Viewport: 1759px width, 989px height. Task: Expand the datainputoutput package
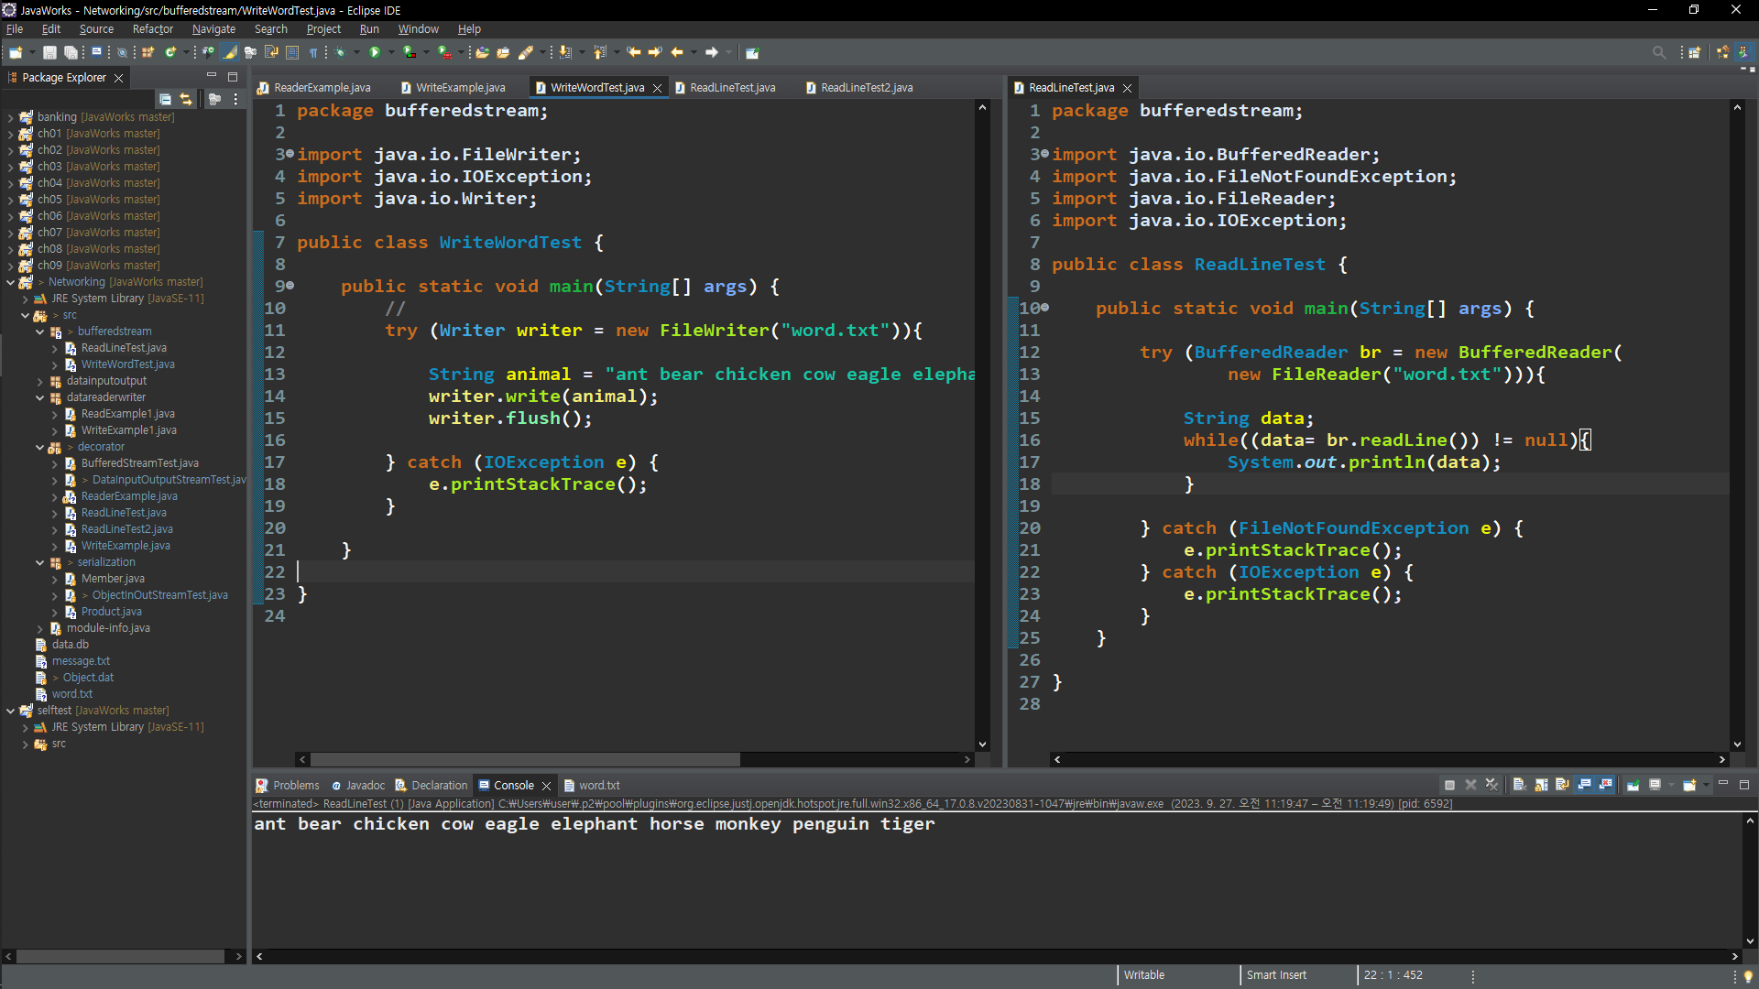(x=40, y=381)
